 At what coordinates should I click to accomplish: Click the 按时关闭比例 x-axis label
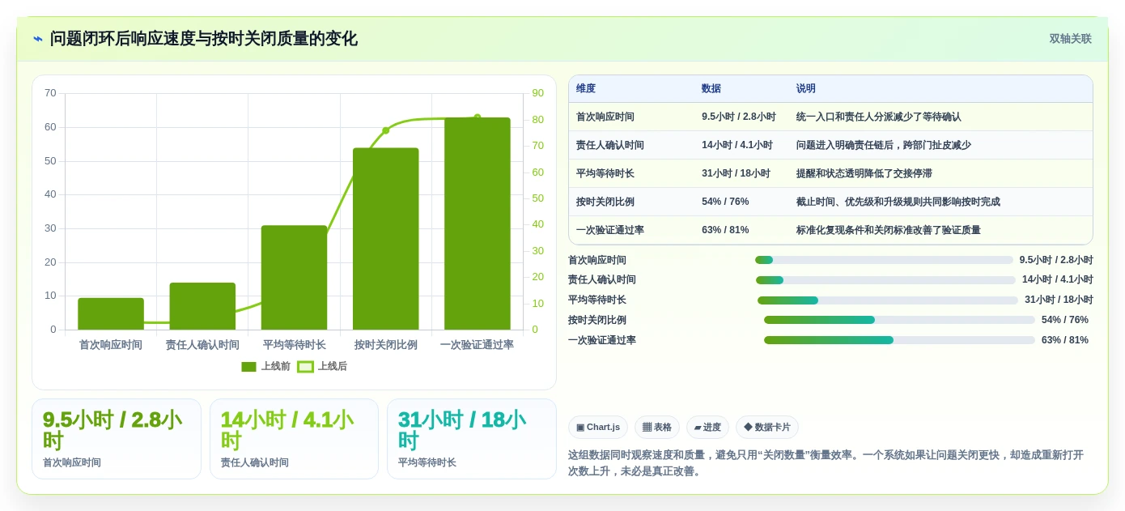pyautogui.click(x=385, y=345)
